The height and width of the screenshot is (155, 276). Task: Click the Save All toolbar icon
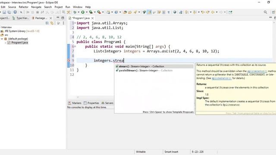pyautogui.click(x=9, y=12)
